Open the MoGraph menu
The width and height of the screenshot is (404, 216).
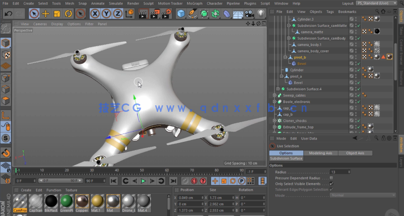pyautogui.click(x=195, y=3)
